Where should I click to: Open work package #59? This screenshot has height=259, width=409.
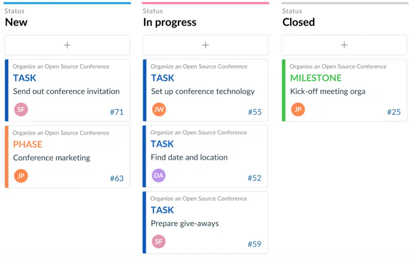(255, 244)
